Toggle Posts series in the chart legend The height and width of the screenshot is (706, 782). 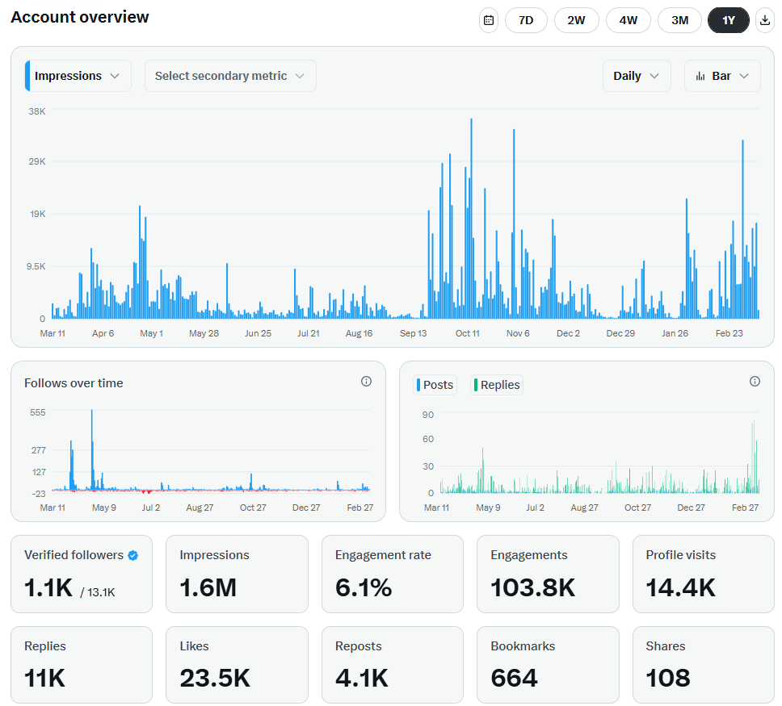tap(435, 385)
